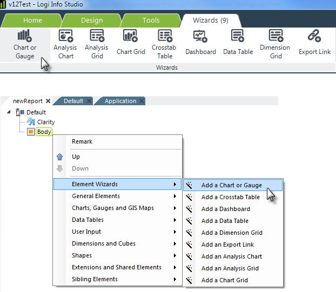Open the Crosstab Table wizard
The image size is (336, 292).
click(165, 44)
